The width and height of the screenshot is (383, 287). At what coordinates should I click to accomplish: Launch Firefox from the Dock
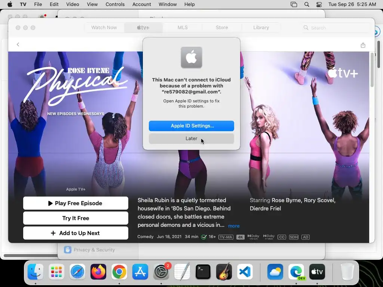pos(98,272)
